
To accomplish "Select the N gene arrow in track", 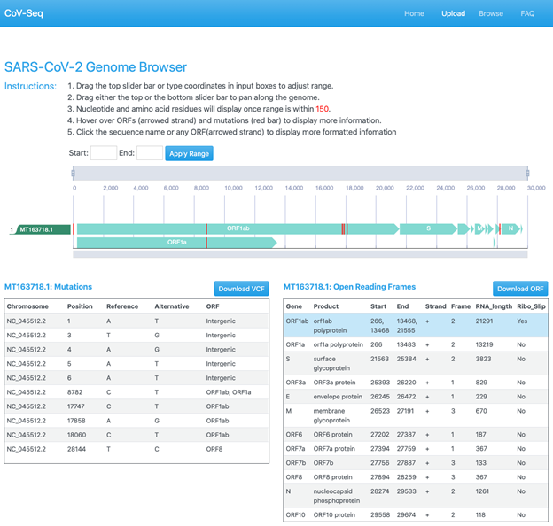I will click(x=510, y=228).
